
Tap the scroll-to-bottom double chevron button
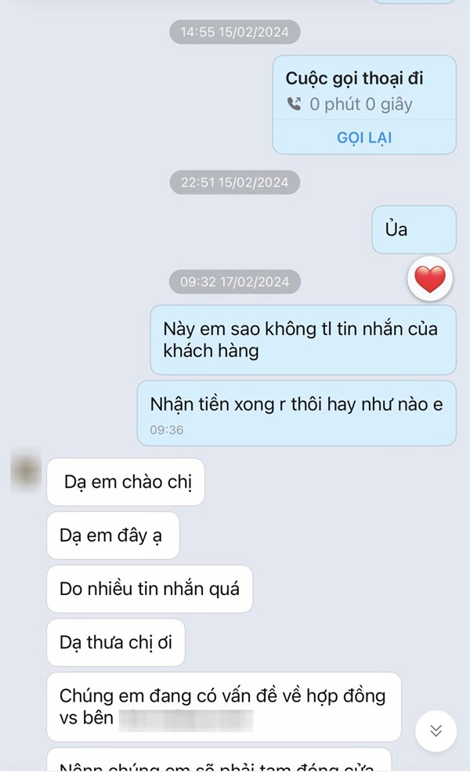(x=436, y=730)
